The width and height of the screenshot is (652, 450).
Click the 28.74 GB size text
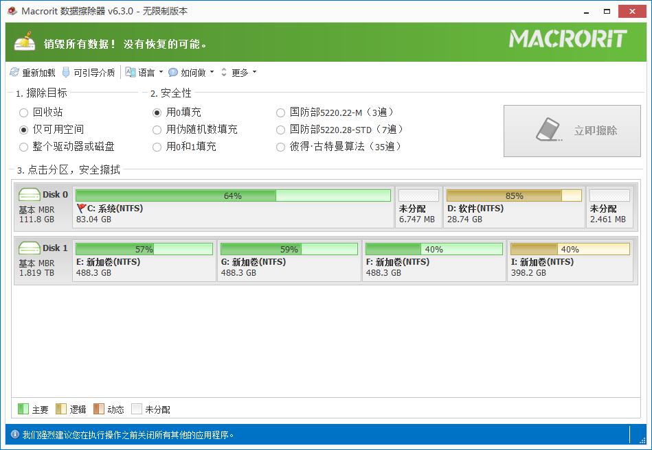click(x=464, y=220)
